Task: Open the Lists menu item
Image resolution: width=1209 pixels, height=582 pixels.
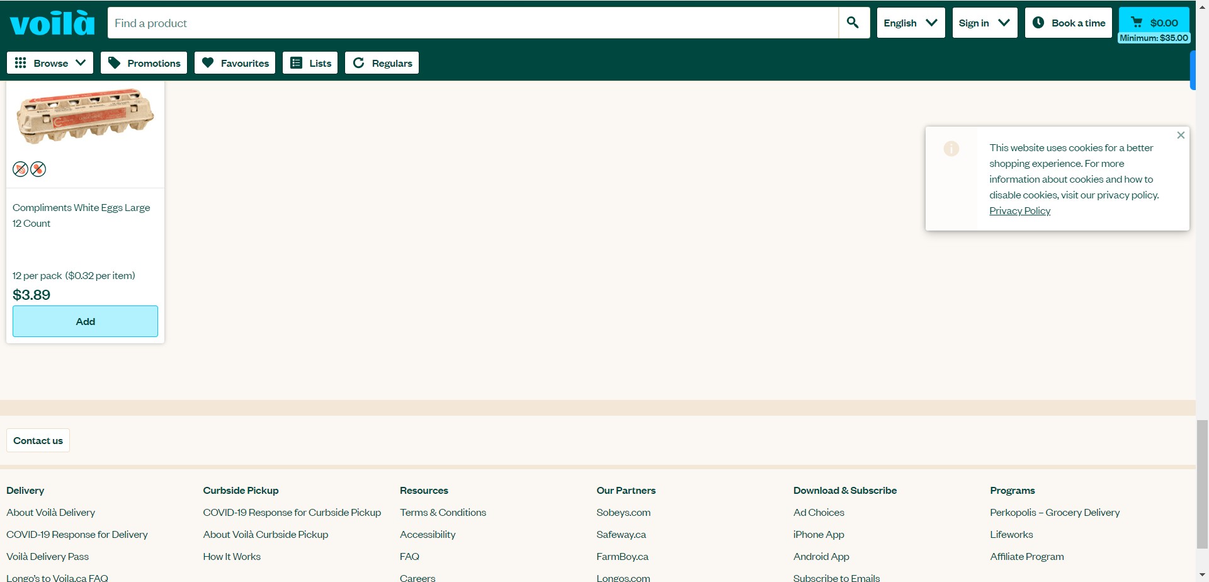Action: [x=310, y=63]
